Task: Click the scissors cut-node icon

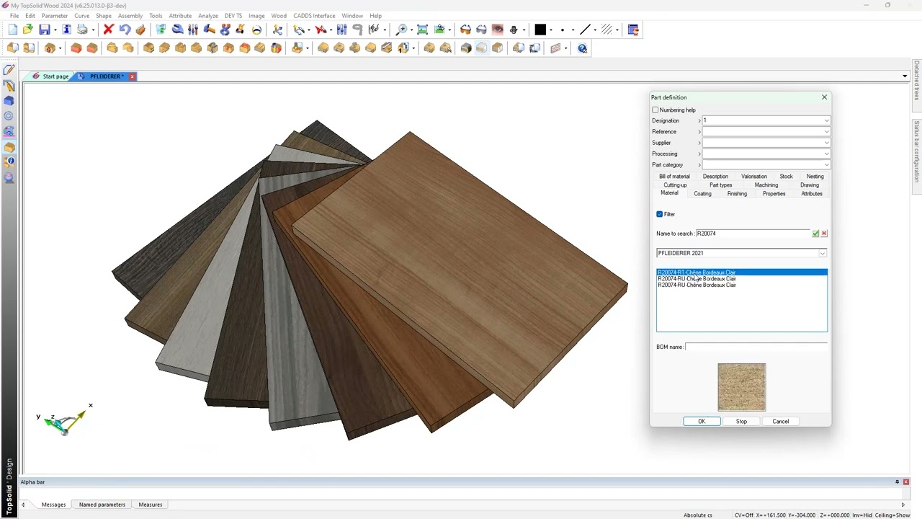Action: (277, 30)
